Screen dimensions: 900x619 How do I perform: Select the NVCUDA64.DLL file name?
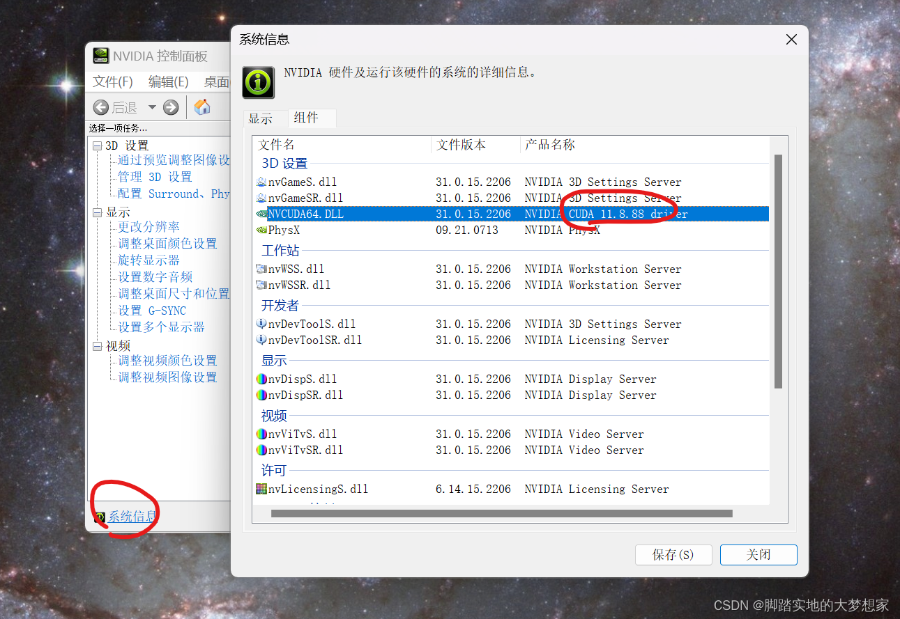coord(306,214)
